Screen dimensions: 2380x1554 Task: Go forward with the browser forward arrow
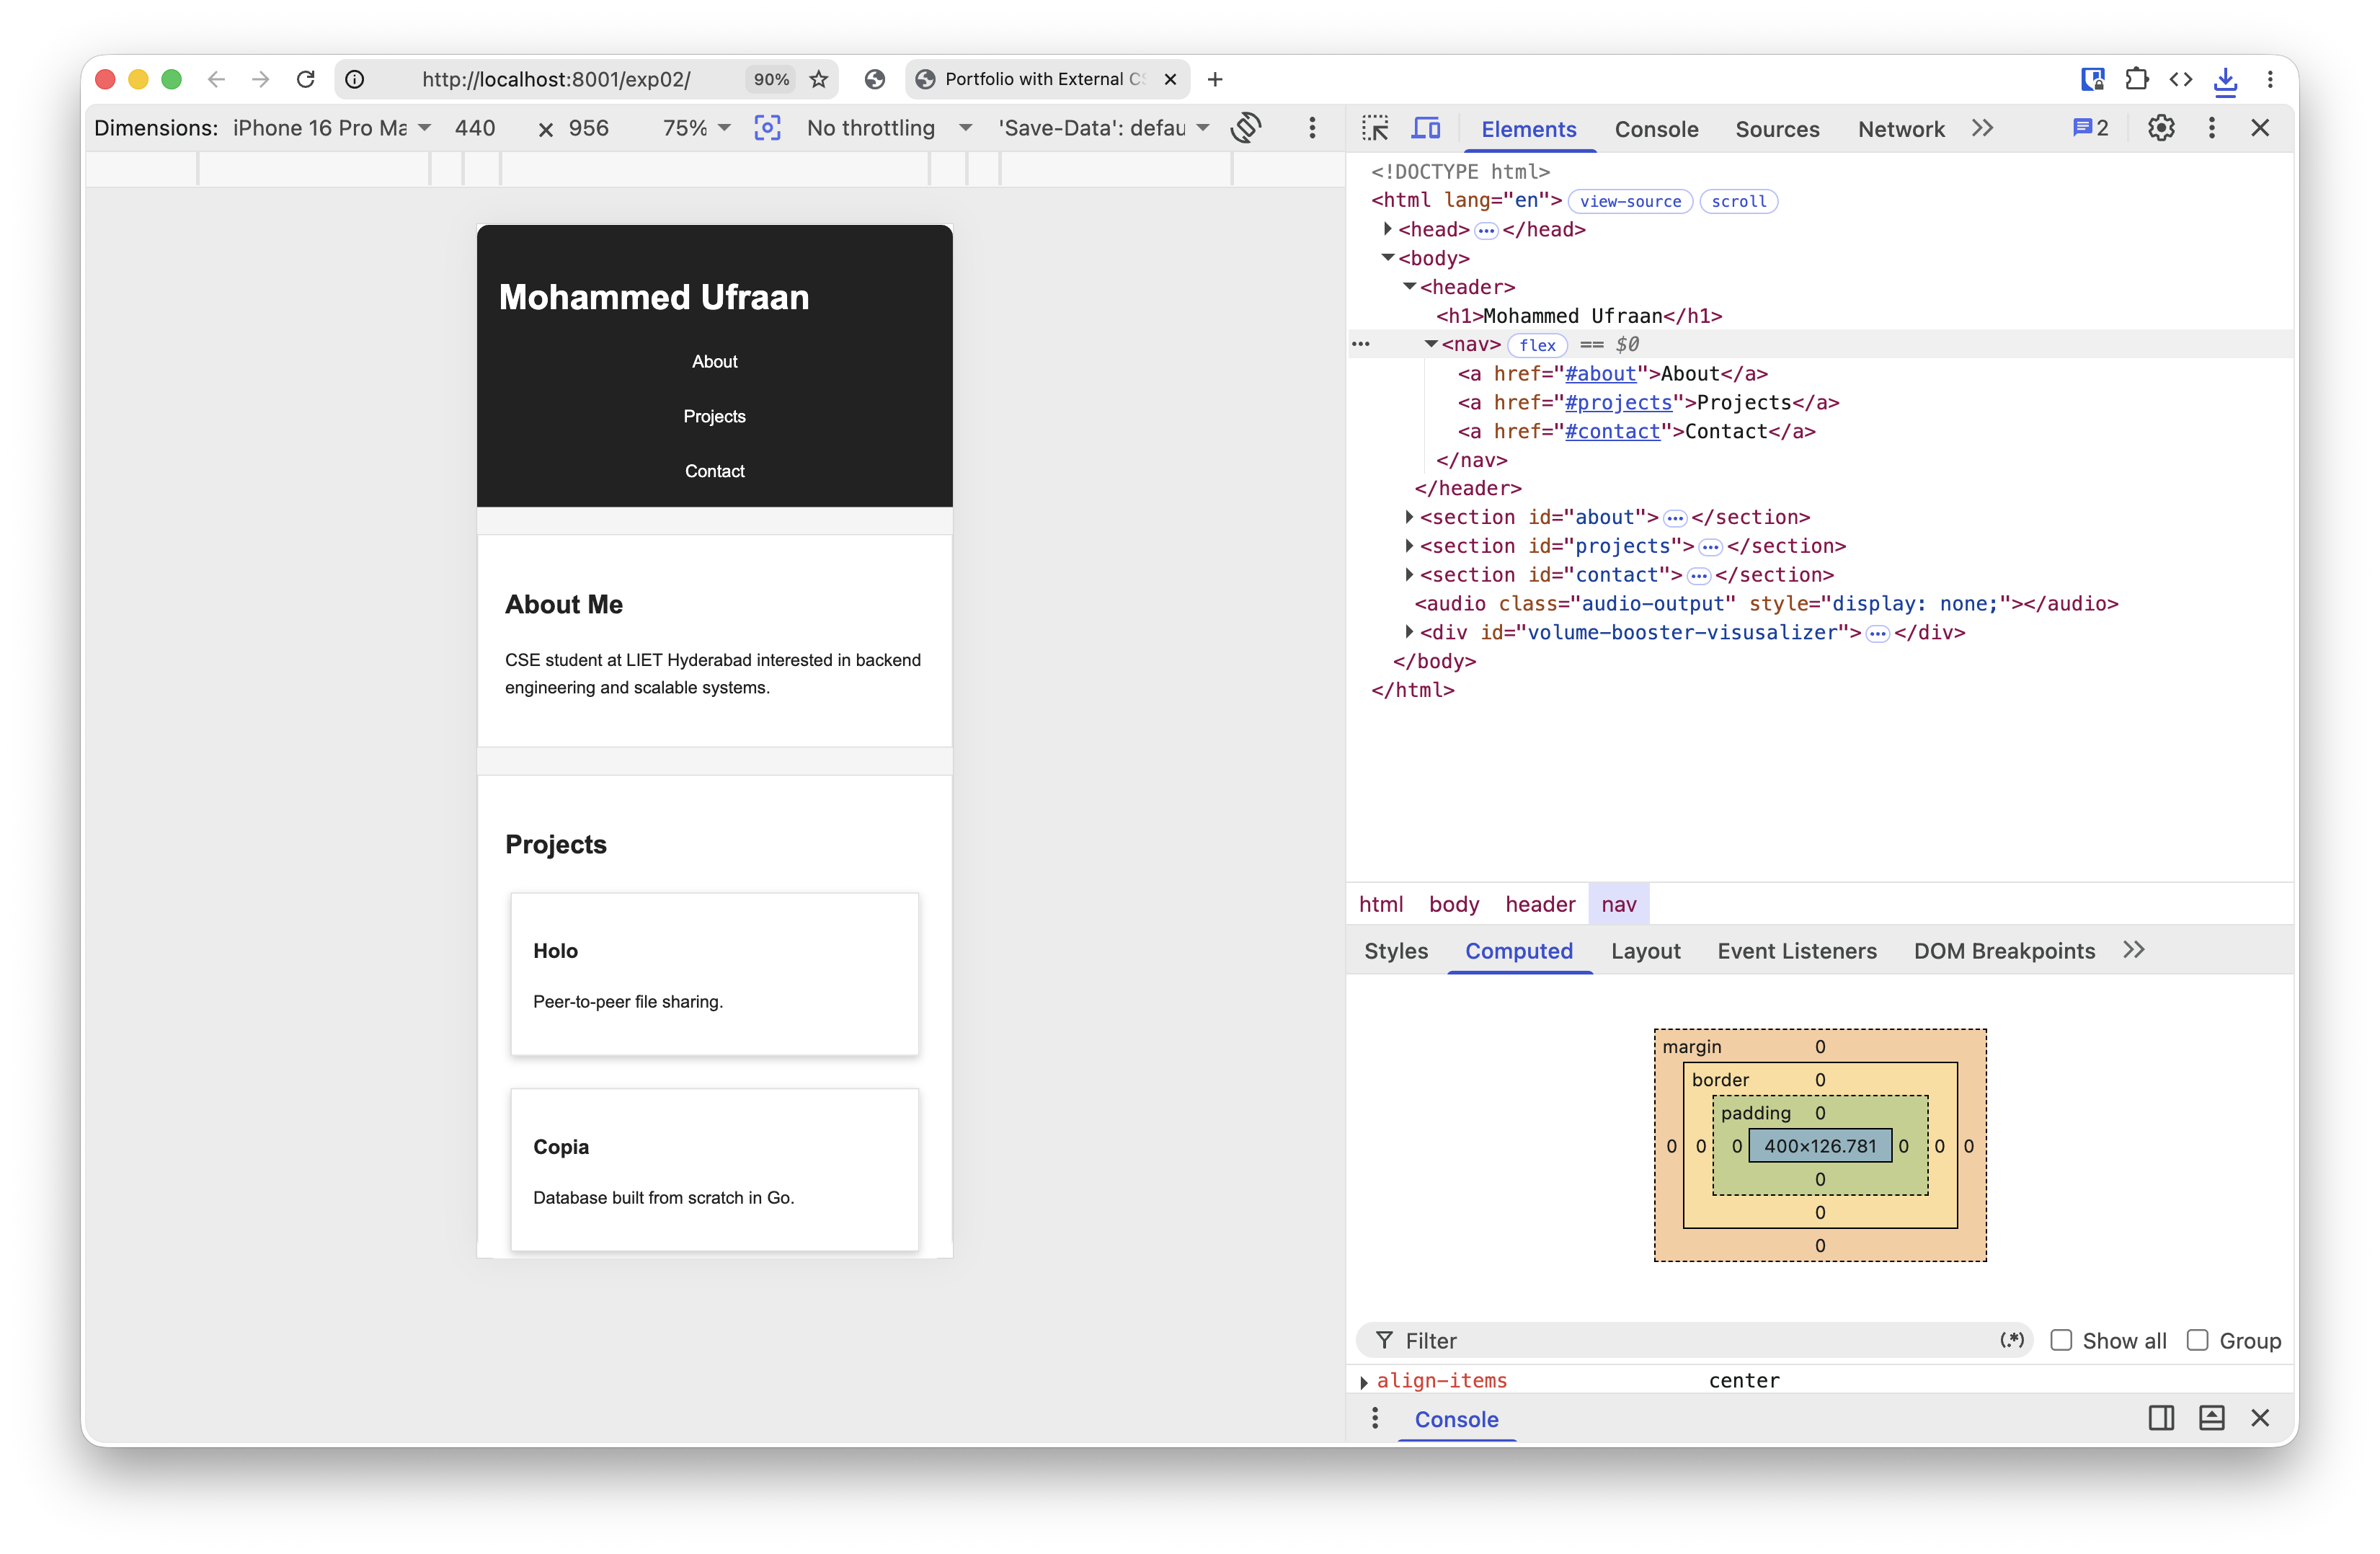coord(261,79)
